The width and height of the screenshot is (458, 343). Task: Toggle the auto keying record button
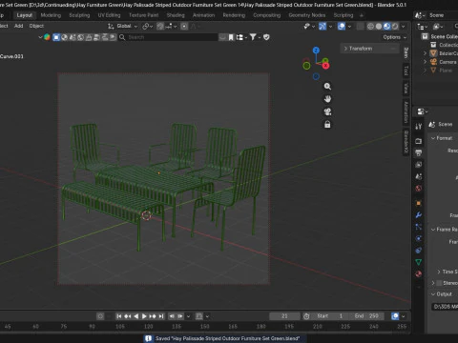(100, 316)
